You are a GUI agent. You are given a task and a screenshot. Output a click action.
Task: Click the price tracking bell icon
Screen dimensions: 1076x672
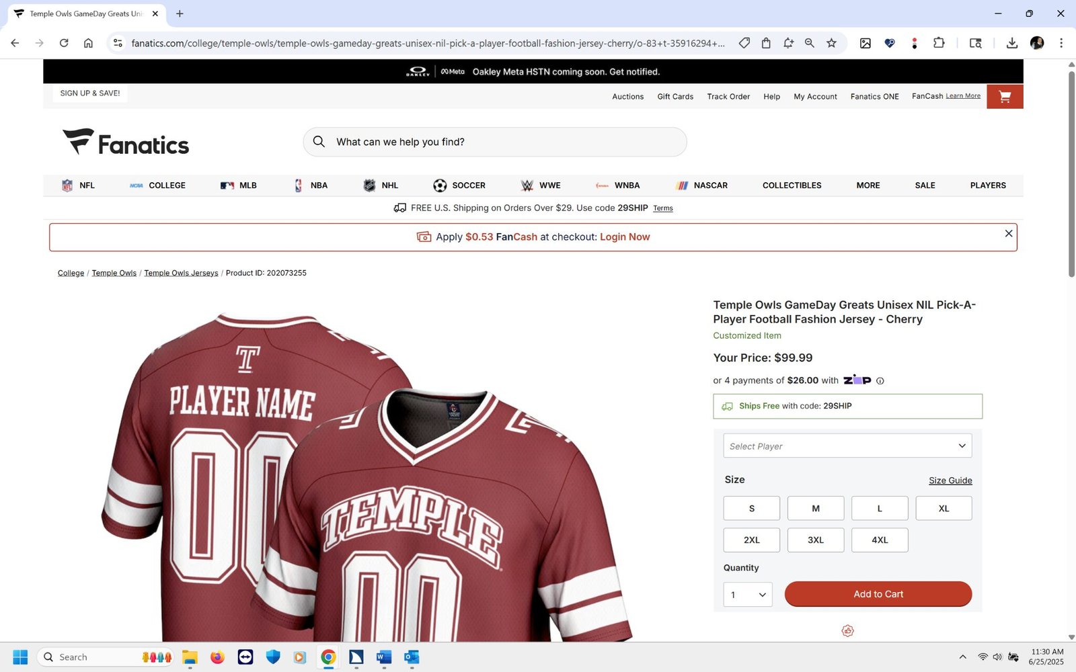[x=788, y=43]
